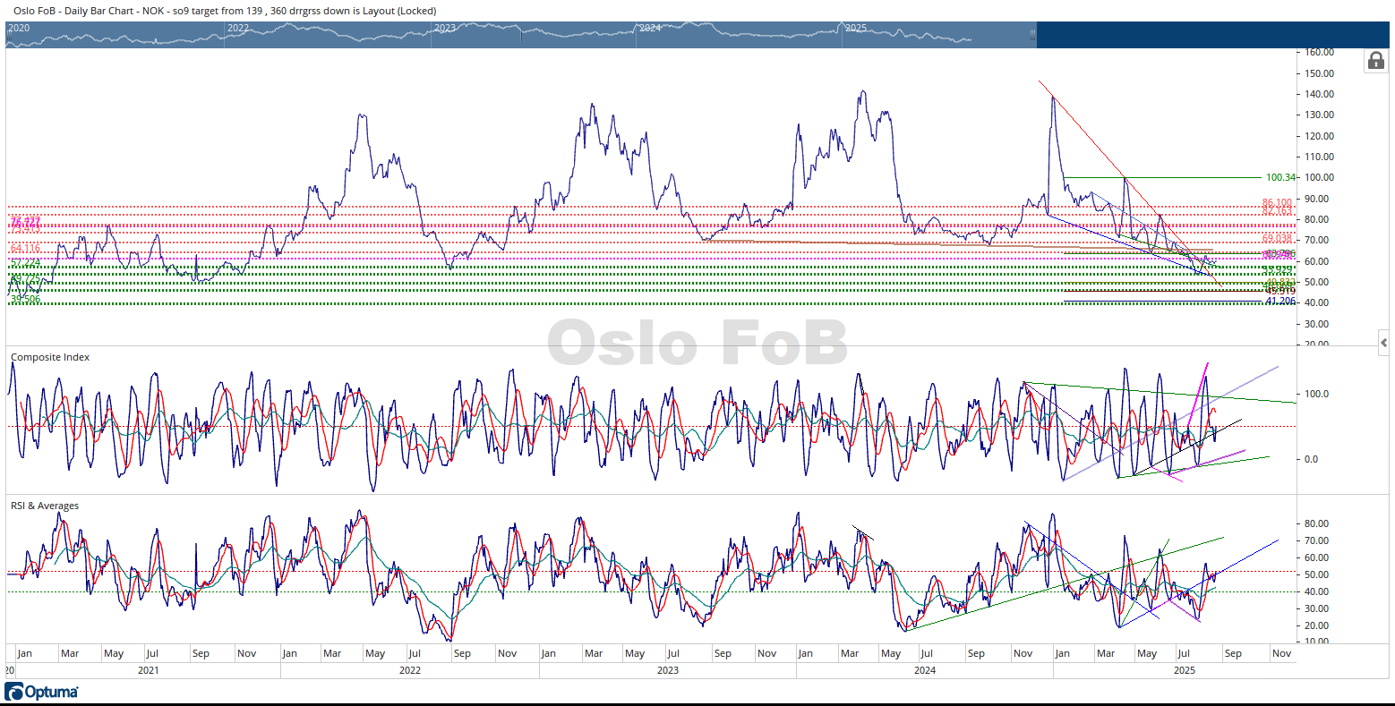Select the Composite Index panel label
Image resolution: width=1395 pixels, height=706 pixels.
click(x=50, y=357)
